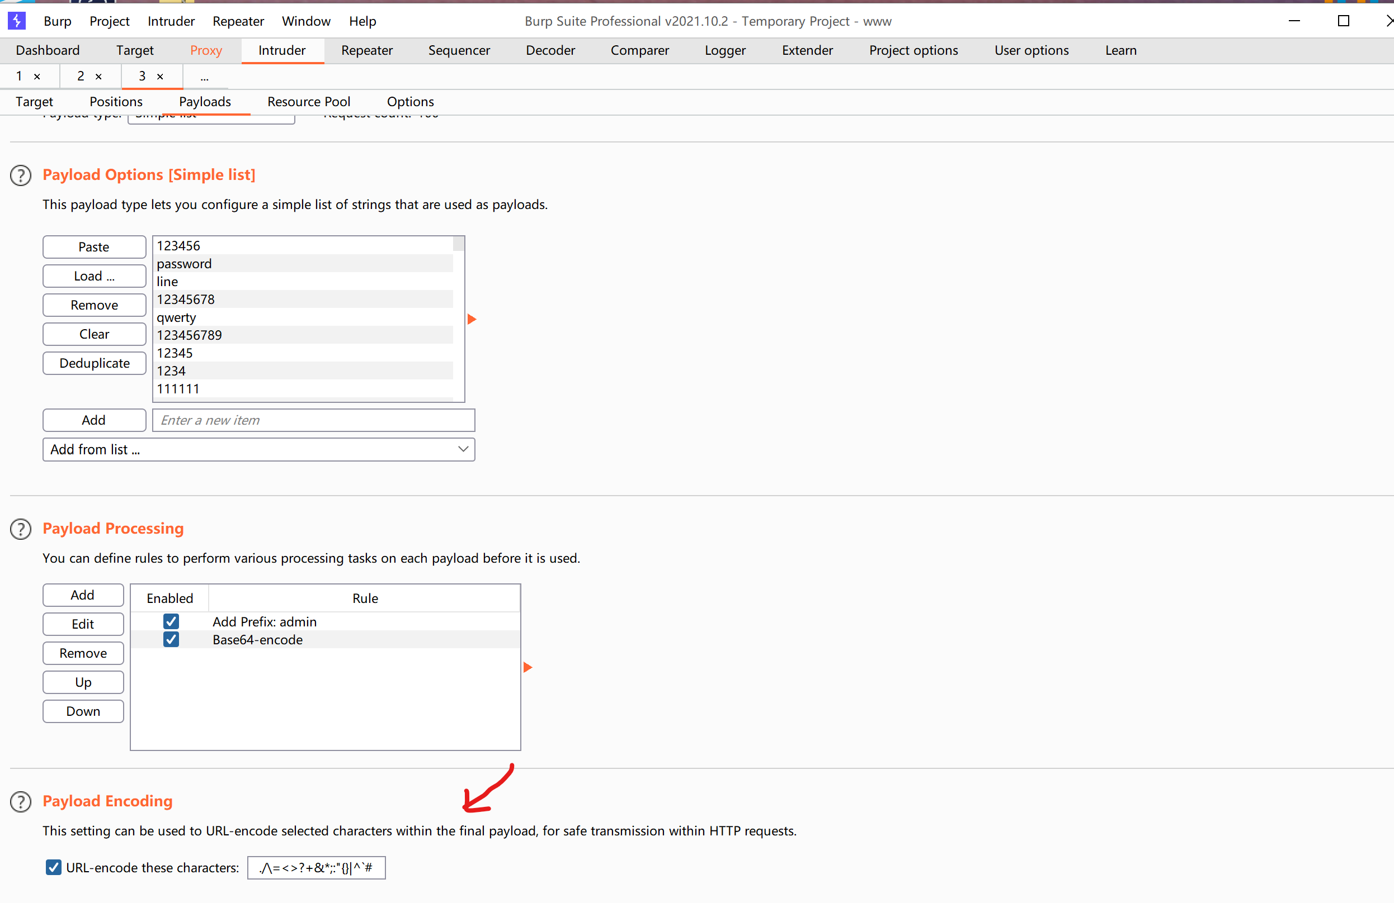
Task: Click Deduplicate button
Action: tap(95, 363)
